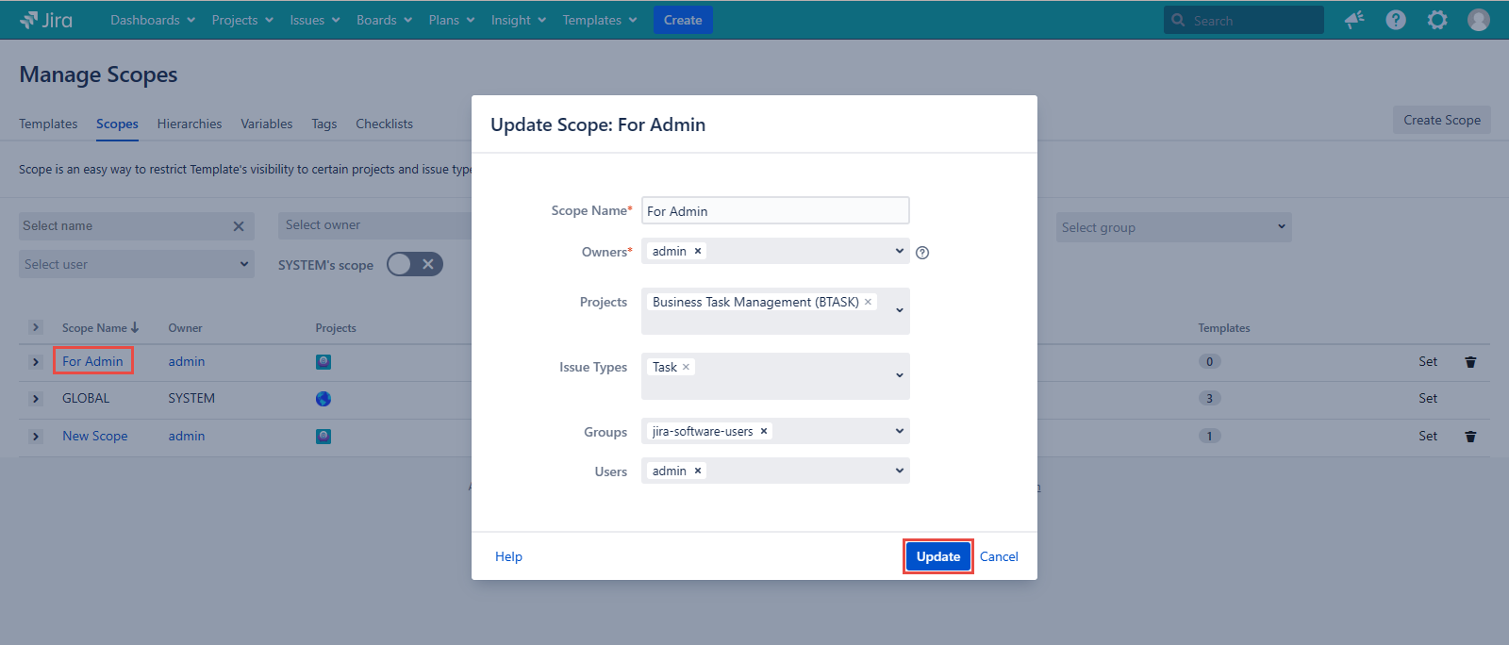Expand the GLOBAL scope row
This screenshot has width=1509, height=645.
36,399
